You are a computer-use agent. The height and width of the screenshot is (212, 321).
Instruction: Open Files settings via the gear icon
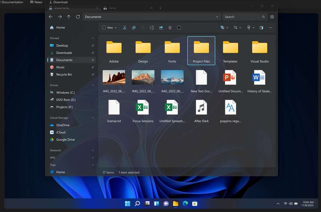(x=272, y=17)
